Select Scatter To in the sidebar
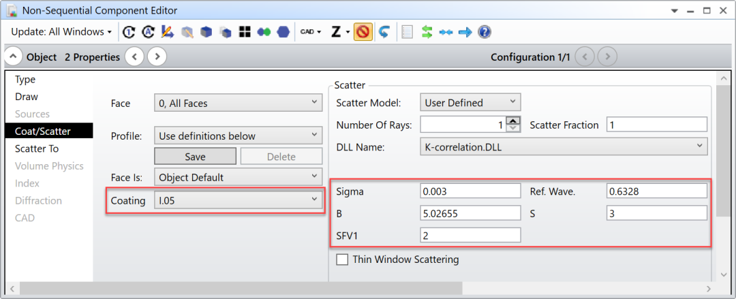The width and height of the screenshot is (736, 299). tap(37, 148)
